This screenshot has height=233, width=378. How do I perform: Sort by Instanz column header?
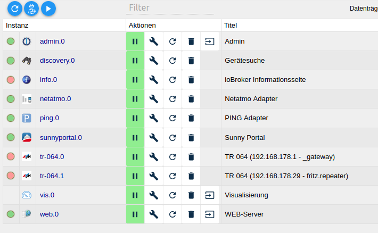pos(18,25)
